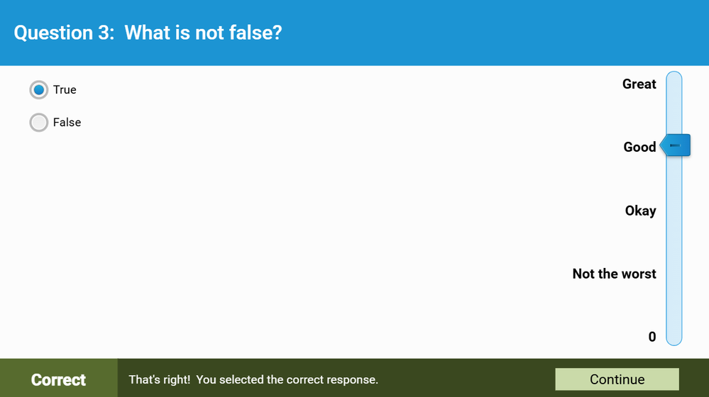Set slider track to the 0 level
709x397 pixels.
674,336
